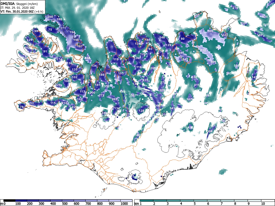Viewport: 275px width, 206px height.
Task: Click visibility value 352 on the map
Action: coord(107,86)
